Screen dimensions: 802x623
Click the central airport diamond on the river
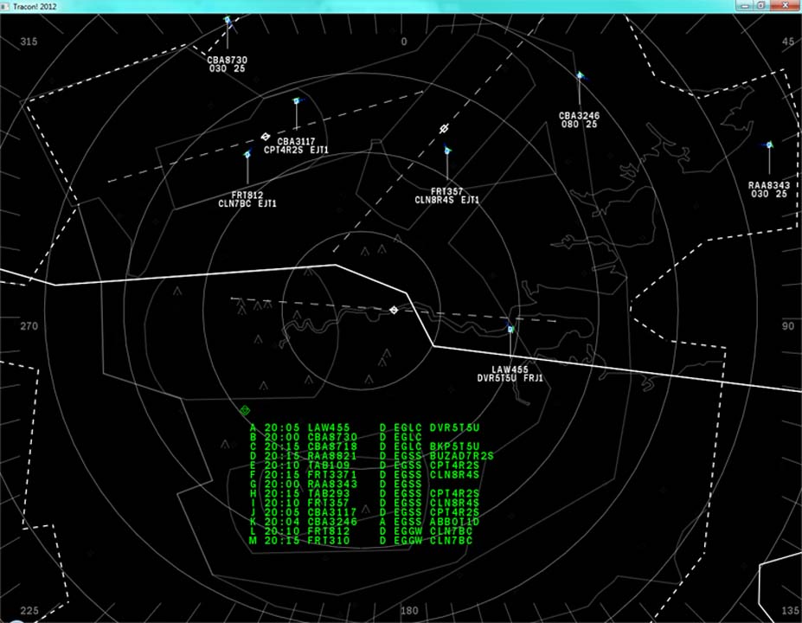pyautogui.click(x=394, y=310)
